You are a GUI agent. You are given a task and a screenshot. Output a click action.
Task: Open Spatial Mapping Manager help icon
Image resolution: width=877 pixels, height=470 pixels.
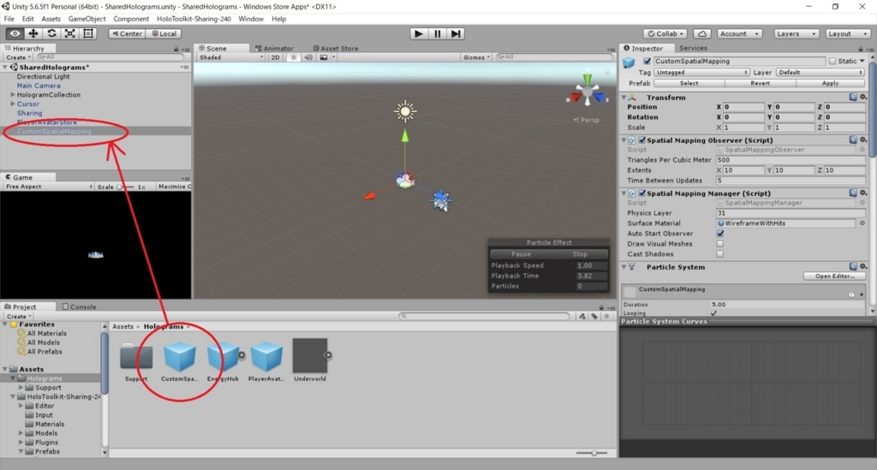[853, 193]
